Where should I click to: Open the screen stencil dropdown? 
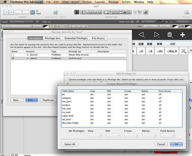coord(161,22)
